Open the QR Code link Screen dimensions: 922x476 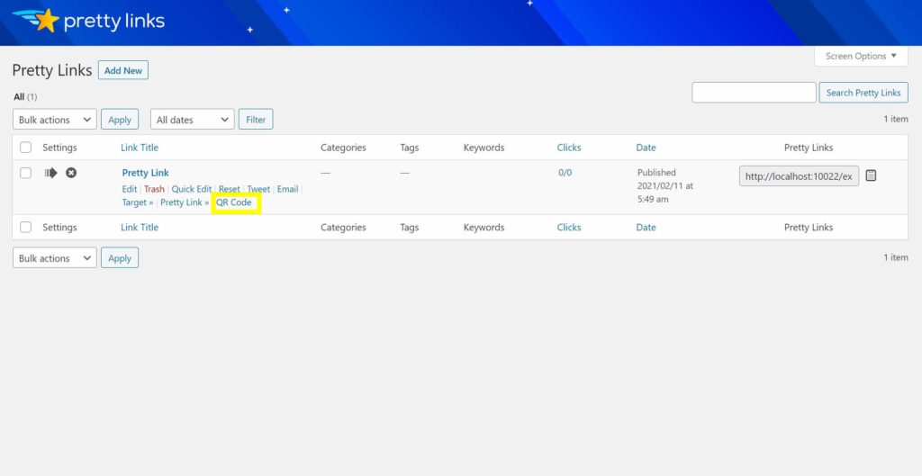click(x=234, y=202)
